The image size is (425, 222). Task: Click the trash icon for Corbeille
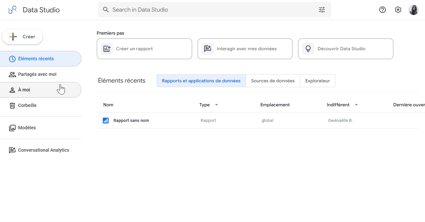pyautogui.click(x=12, y=105)
